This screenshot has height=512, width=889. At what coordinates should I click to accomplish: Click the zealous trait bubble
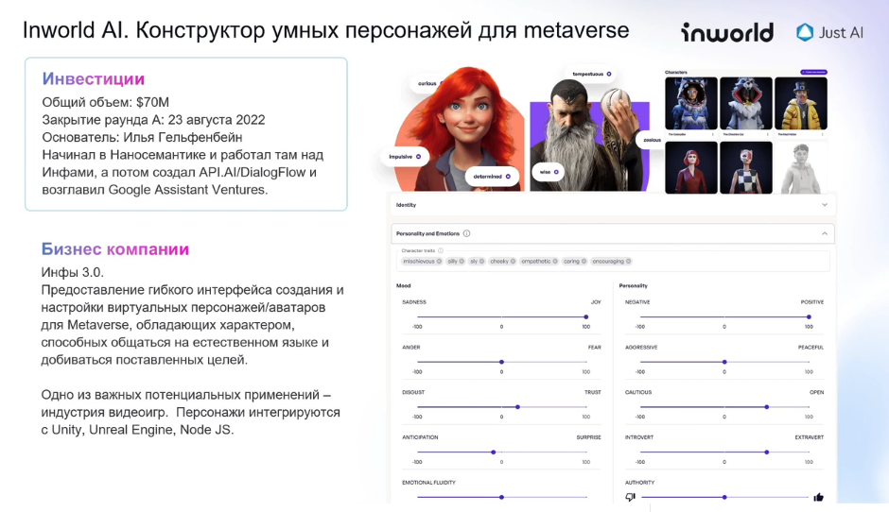pos(651,140)
